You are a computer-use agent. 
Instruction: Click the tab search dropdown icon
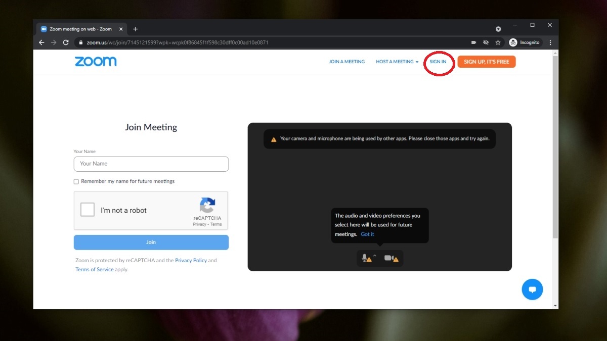tap(498, 29)
